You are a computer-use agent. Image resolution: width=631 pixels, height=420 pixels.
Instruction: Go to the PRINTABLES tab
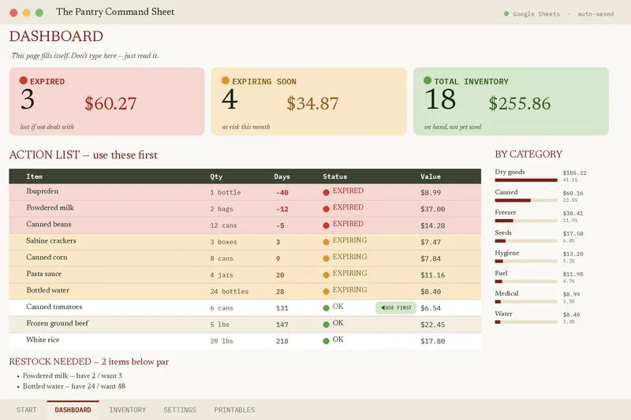click(x=234, y=410)
